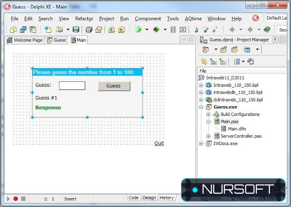Image resolution: width=291 pixels, height=207 pixels.
Task: Click the Program Reset stop icon
Action: pos(183,29)
